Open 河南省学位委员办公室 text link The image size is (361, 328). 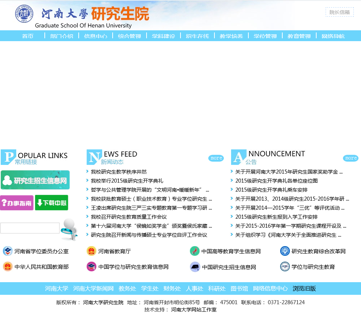coord(42,252)
